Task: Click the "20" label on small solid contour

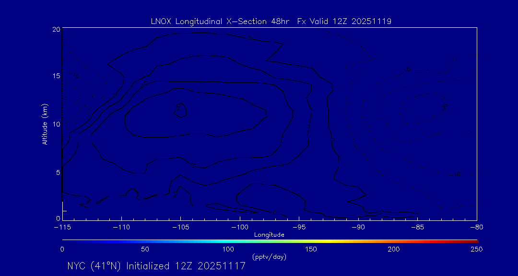Action: tap(178, 107)
